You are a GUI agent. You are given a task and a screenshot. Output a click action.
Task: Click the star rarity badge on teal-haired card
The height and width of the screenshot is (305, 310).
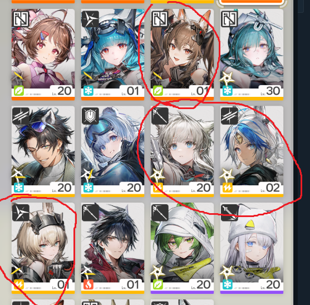(227, 78)
